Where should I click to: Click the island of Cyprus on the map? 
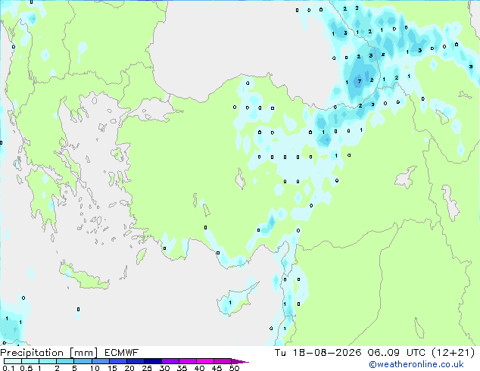tap(236, 301)
